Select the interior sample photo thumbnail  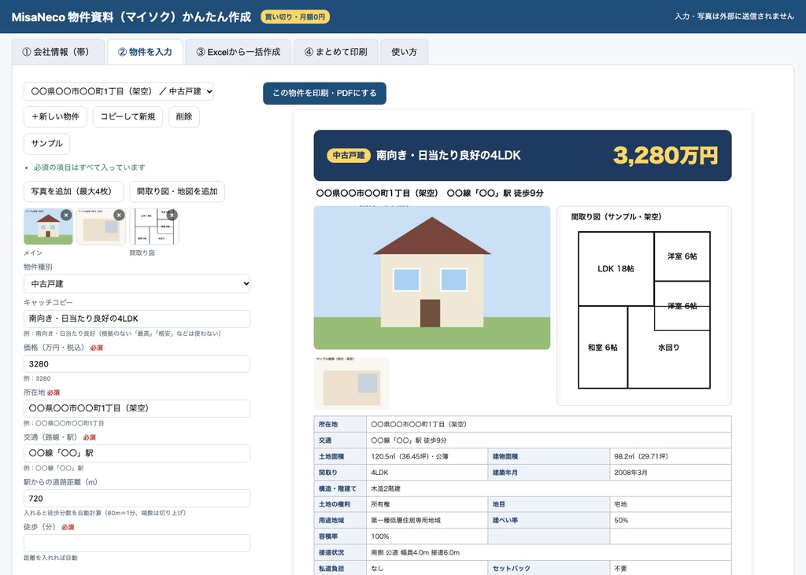pyautogui.click(x=102, y=227)
